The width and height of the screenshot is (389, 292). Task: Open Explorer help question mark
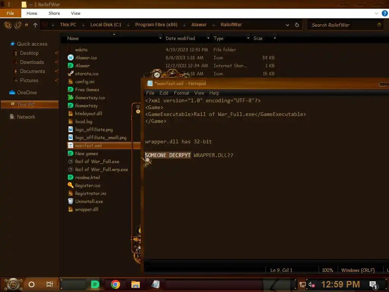[x=384, y=13]
